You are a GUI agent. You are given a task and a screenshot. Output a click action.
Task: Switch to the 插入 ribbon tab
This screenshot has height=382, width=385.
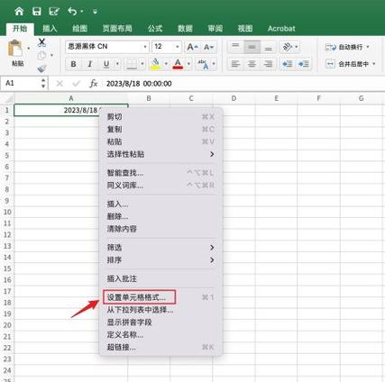tap(50, 29)
